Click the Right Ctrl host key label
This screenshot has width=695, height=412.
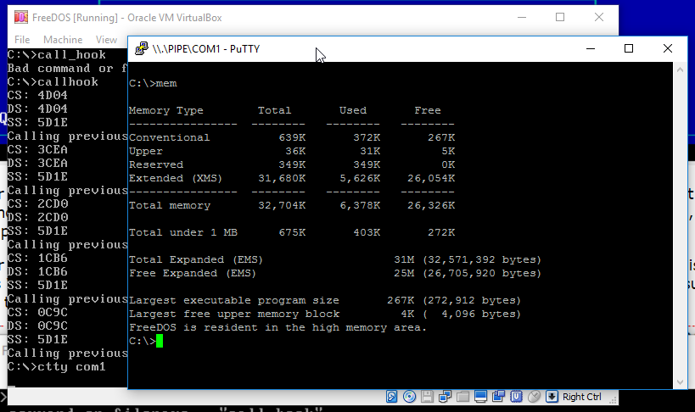click(582, 397)
